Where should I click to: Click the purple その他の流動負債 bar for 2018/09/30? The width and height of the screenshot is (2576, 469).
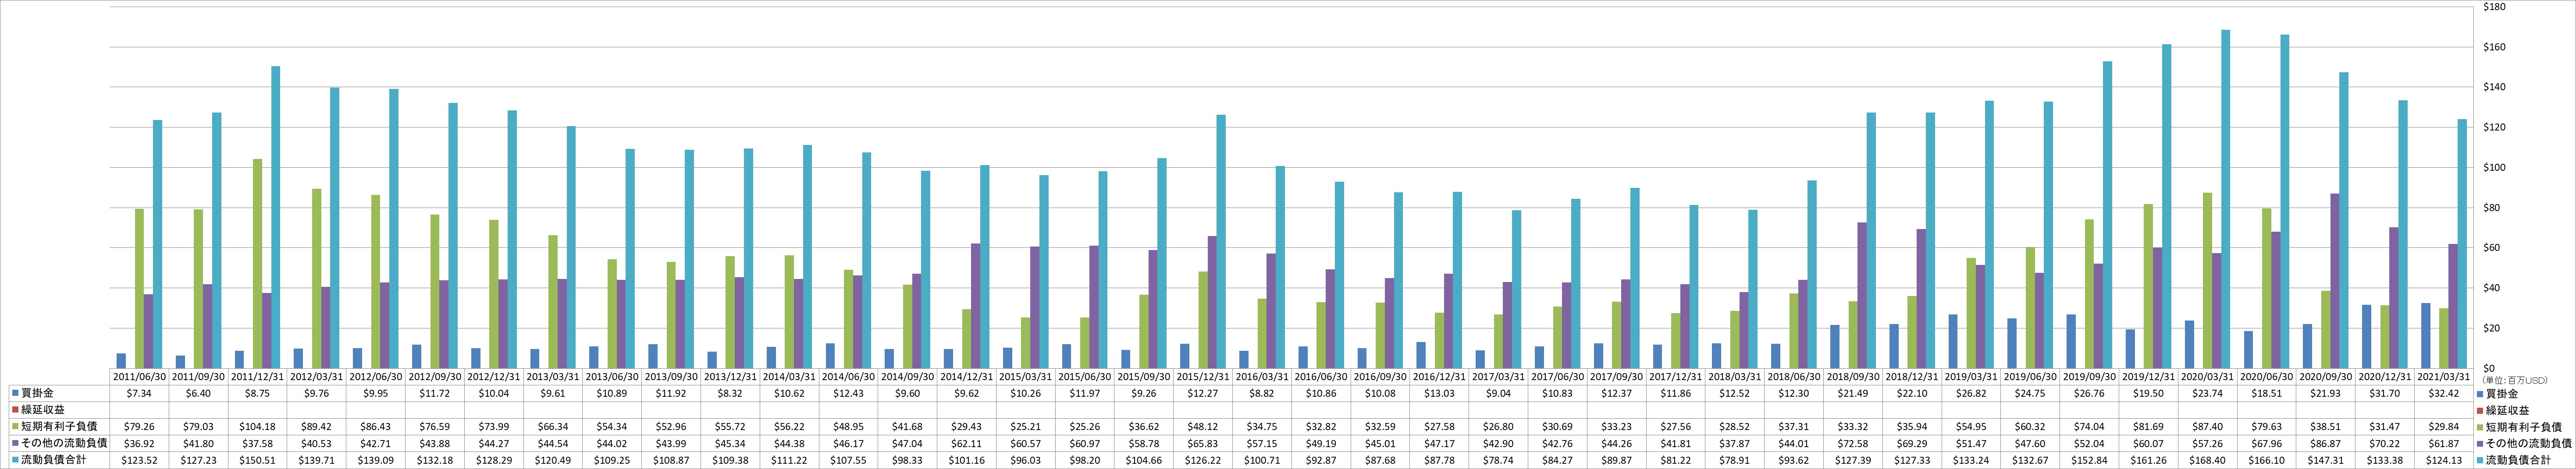pyautogui.click(x=1862, y=296)
